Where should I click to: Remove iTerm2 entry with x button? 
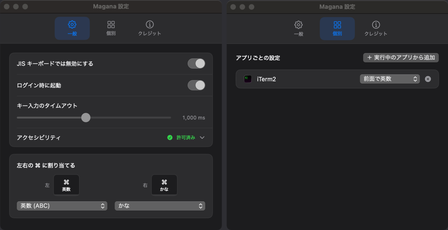[x=428, y=79]
